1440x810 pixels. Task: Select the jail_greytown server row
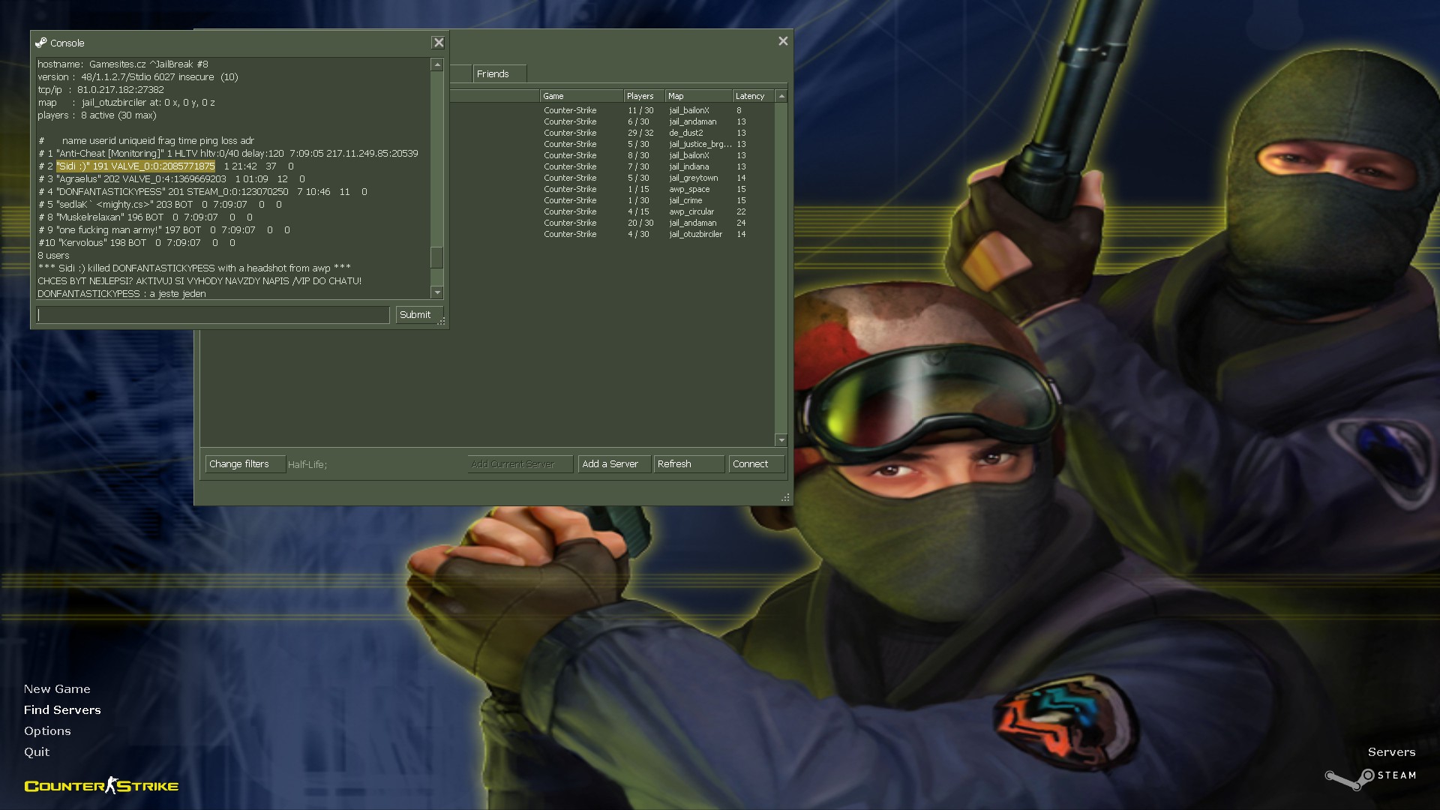pyautogui.click(x=611, y=178)
